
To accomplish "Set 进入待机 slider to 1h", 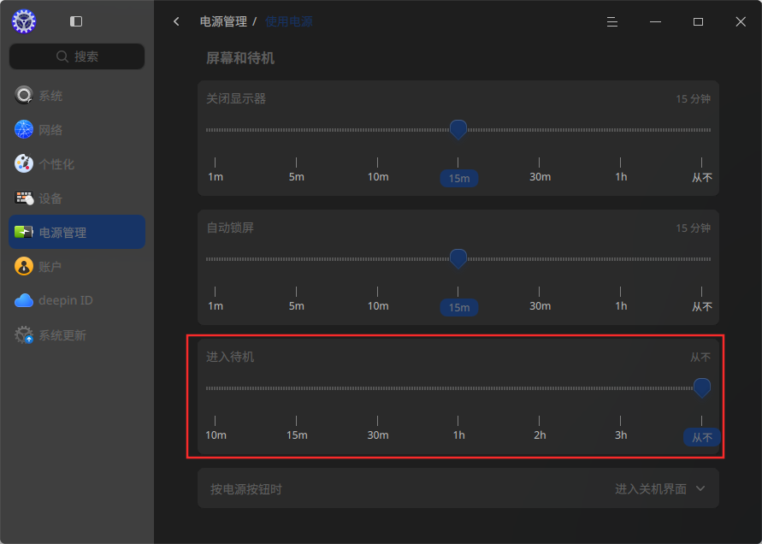I will tap(458, 388).
